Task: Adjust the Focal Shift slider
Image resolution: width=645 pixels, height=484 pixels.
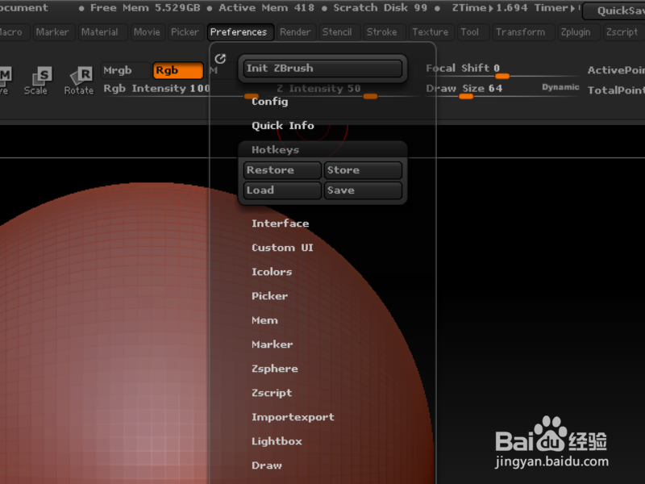Action: 501,69
